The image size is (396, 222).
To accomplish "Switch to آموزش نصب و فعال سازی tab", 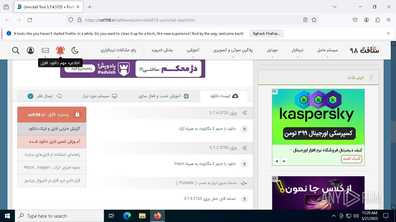I will point(164,96).
